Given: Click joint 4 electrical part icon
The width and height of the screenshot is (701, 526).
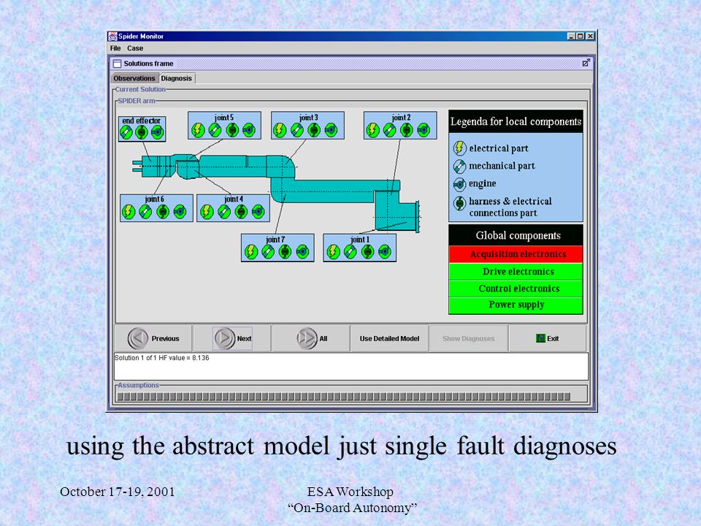Looking at the screenshot, I should [207, 212].
